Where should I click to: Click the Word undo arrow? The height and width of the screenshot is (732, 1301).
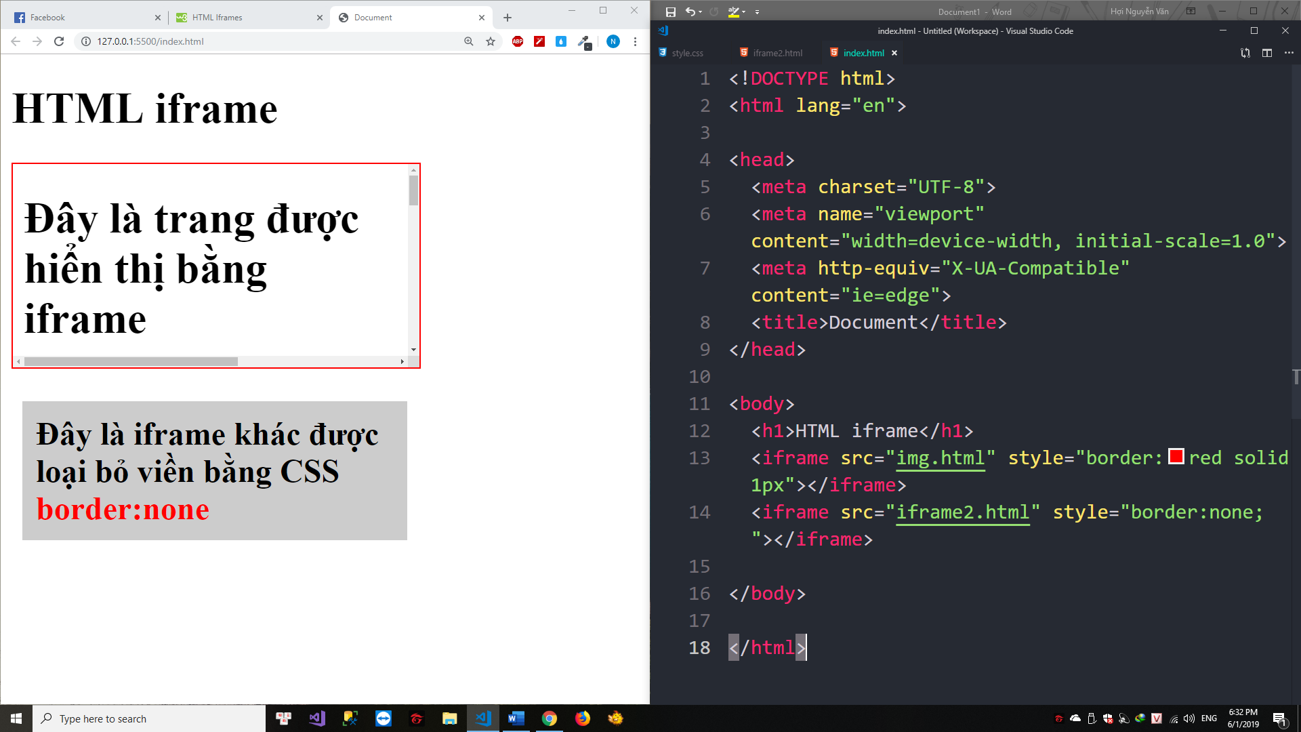click(690, 12)
